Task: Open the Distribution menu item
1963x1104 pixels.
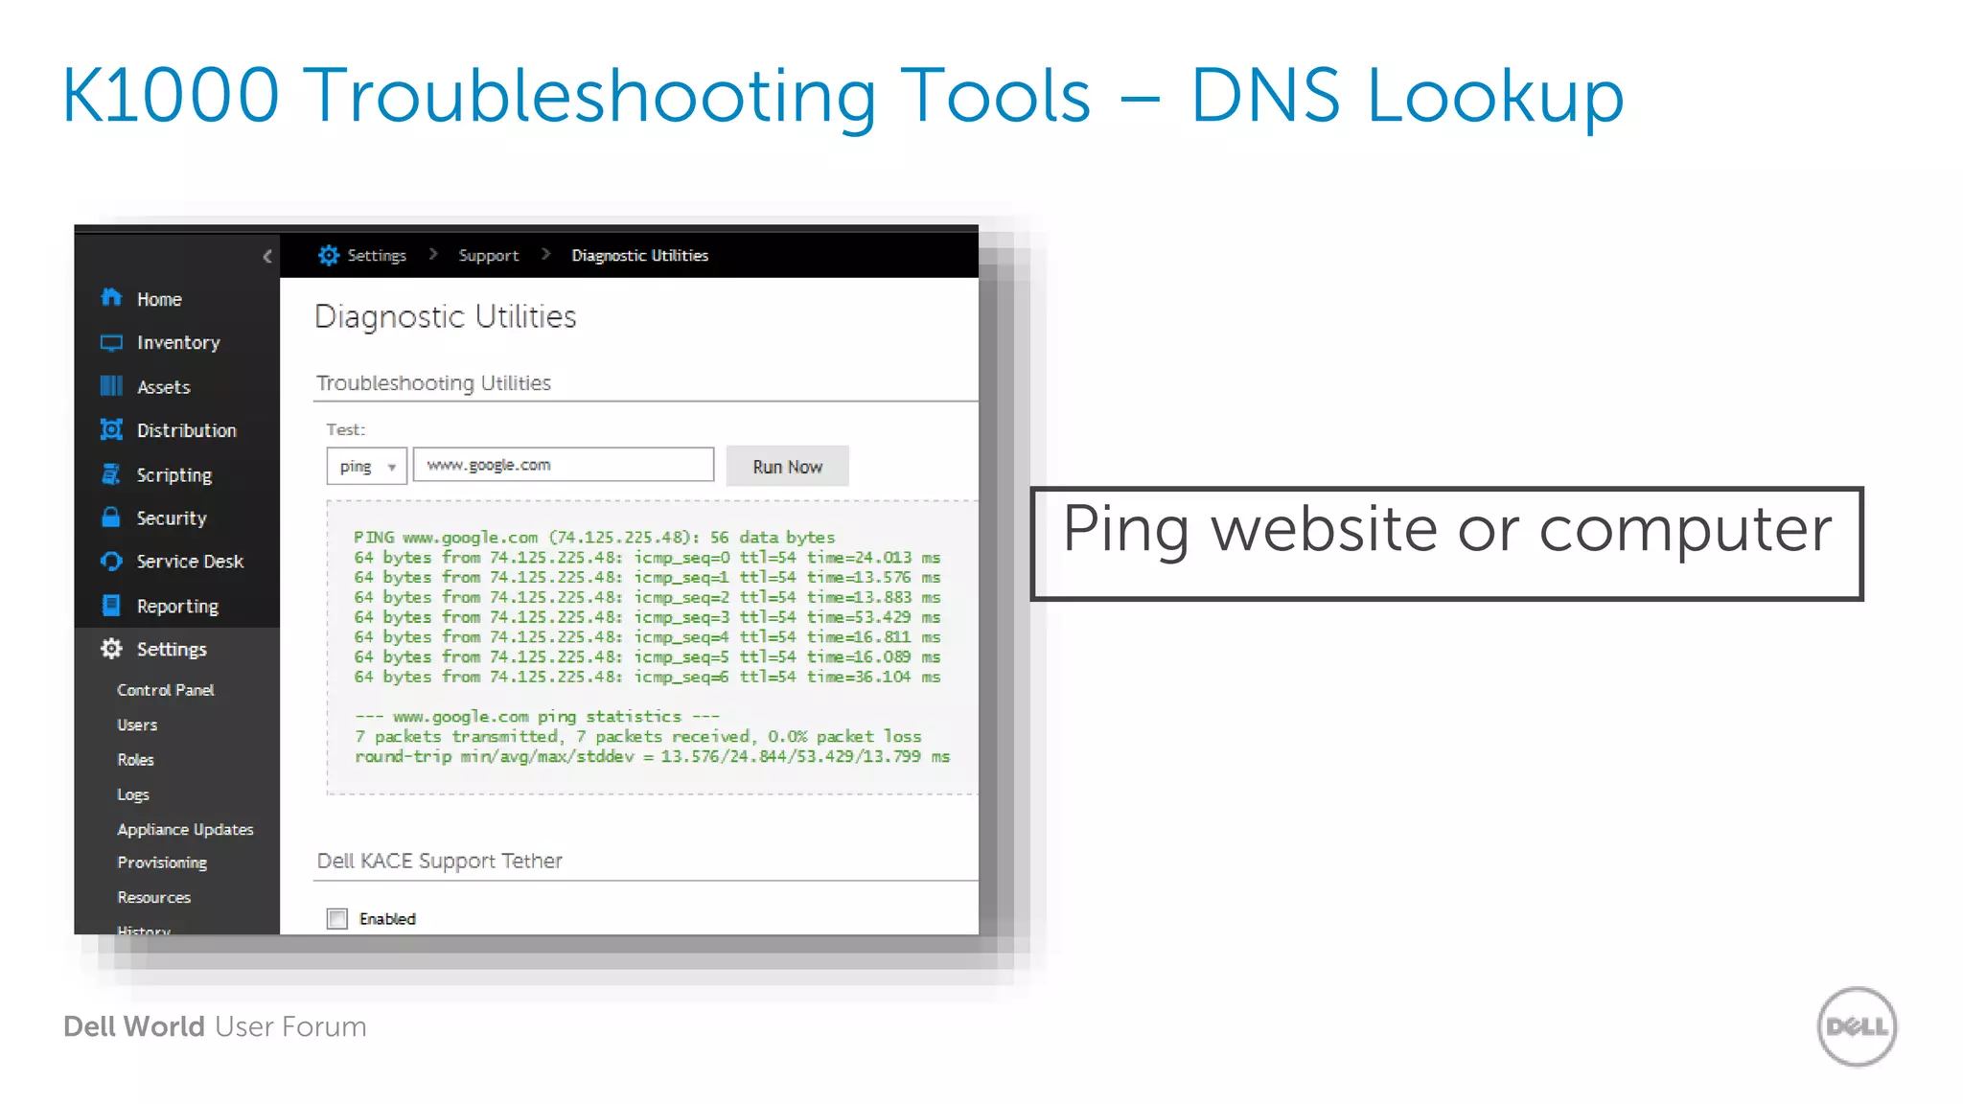Action: (187, 430)
